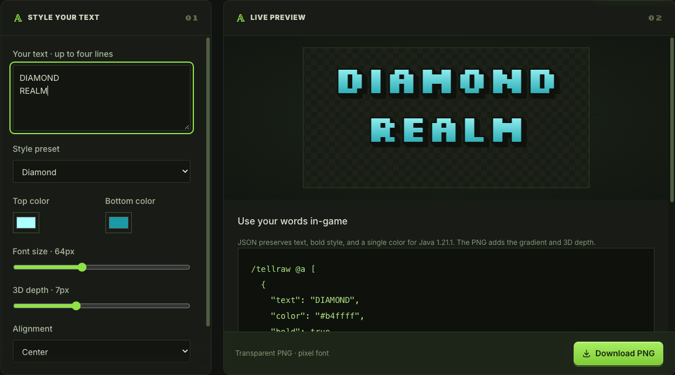675x375 pixels.
Task: Click the tellraw JSON code block
Action: point(446,290)
